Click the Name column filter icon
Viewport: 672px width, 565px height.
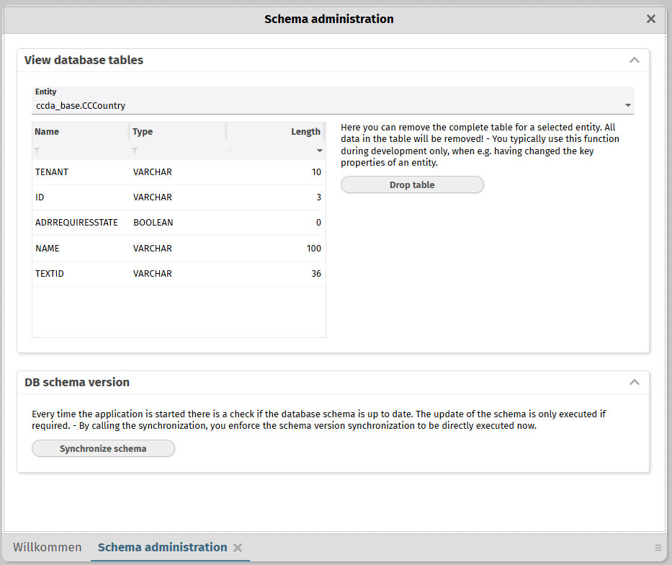coord(37,151)
